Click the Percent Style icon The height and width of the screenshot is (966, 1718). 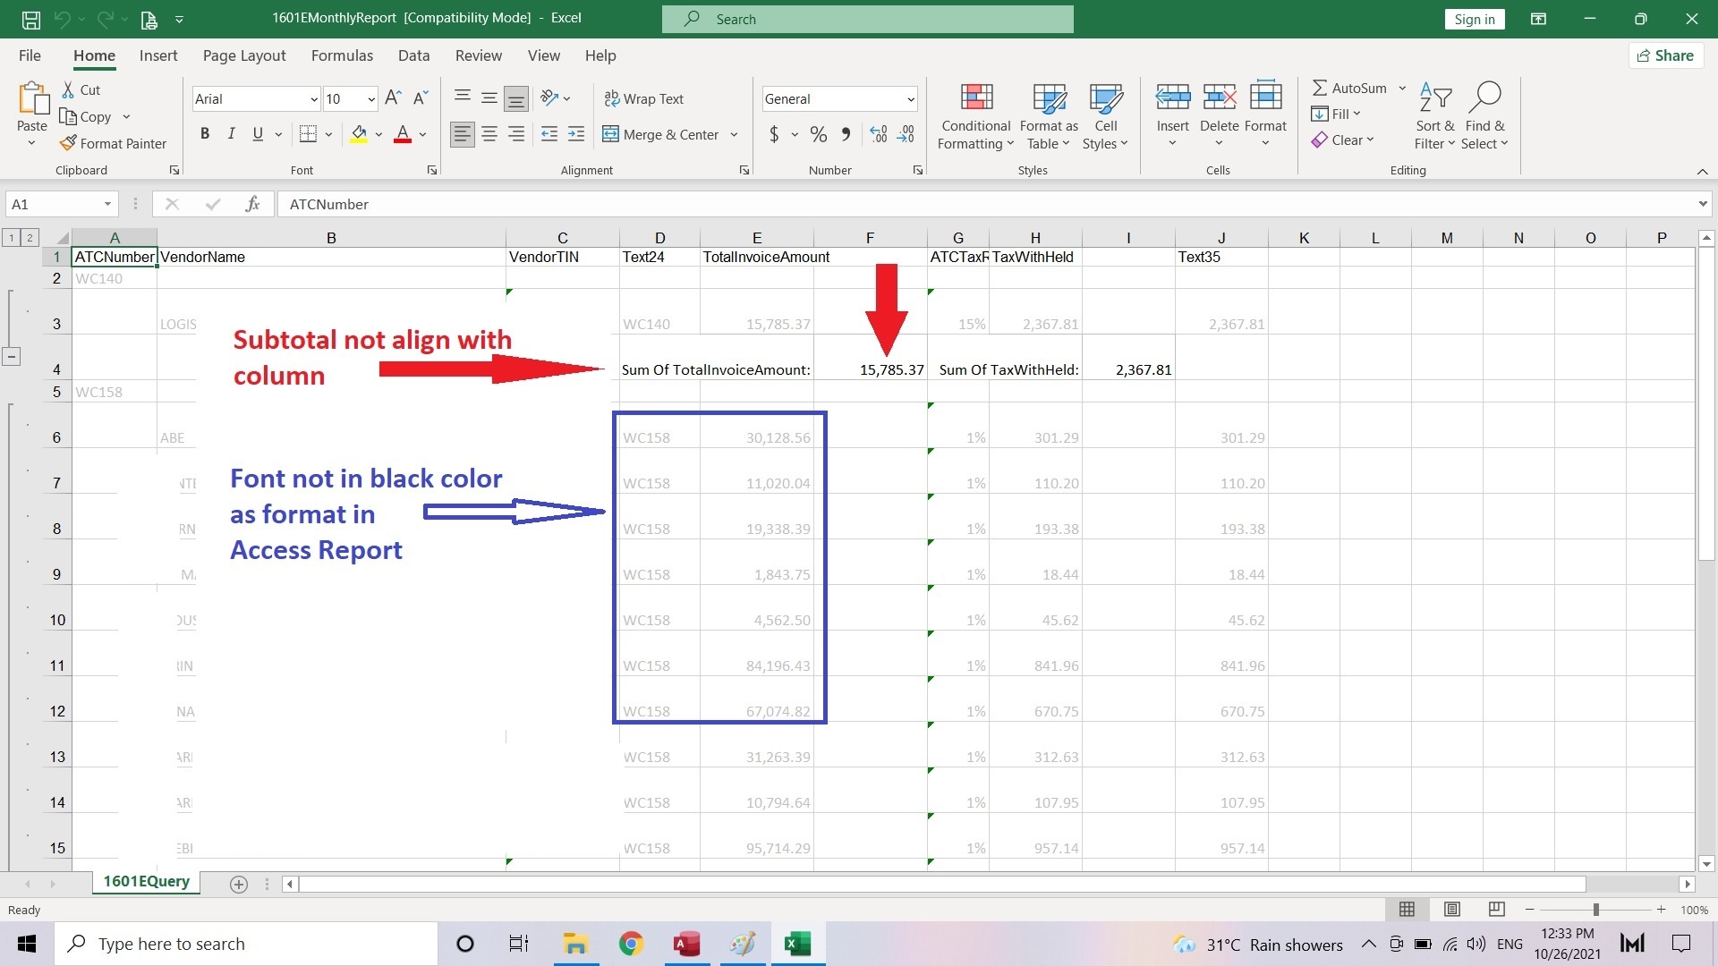pos(818,134)
